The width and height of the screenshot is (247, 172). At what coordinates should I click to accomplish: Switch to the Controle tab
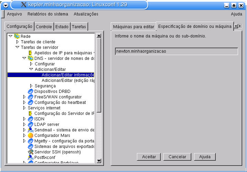(44, 26)
